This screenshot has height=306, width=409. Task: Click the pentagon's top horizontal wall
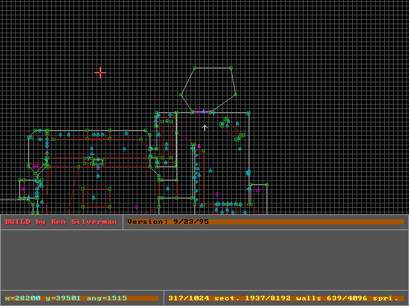tap(213, 68)
